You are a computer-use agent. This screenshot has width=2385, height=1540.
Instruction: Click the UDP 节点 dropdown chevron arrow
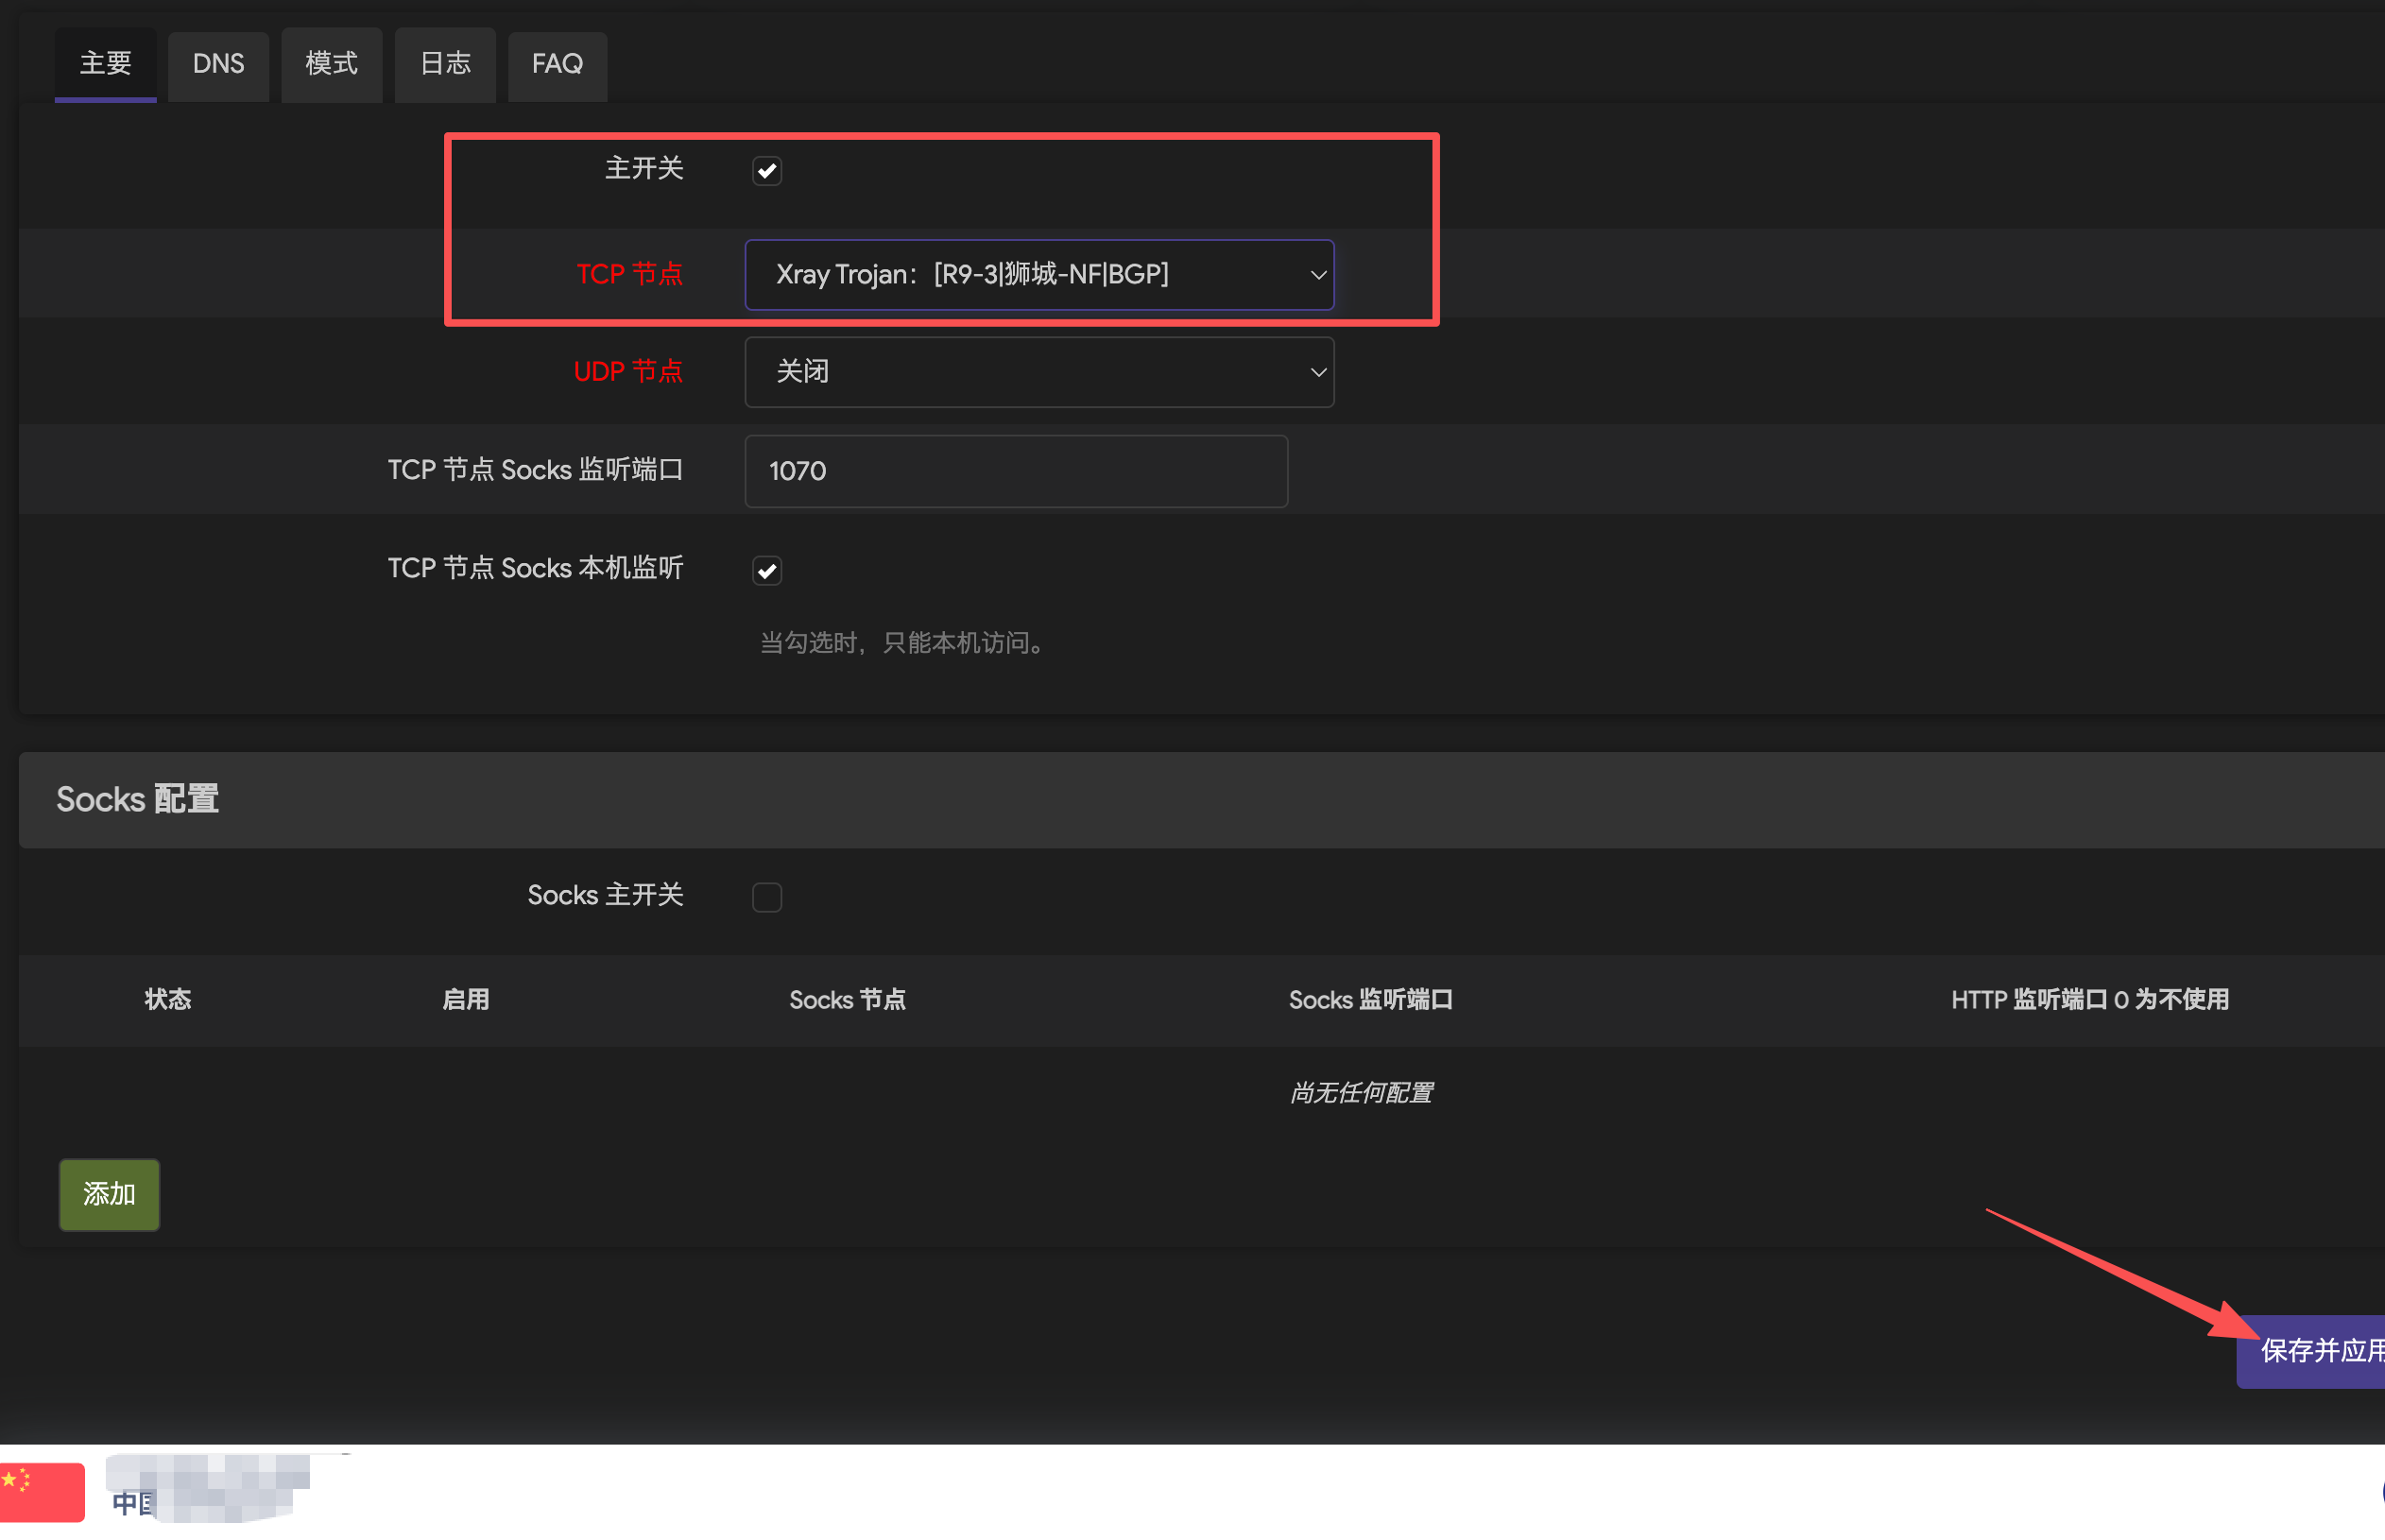(1318, 372)
